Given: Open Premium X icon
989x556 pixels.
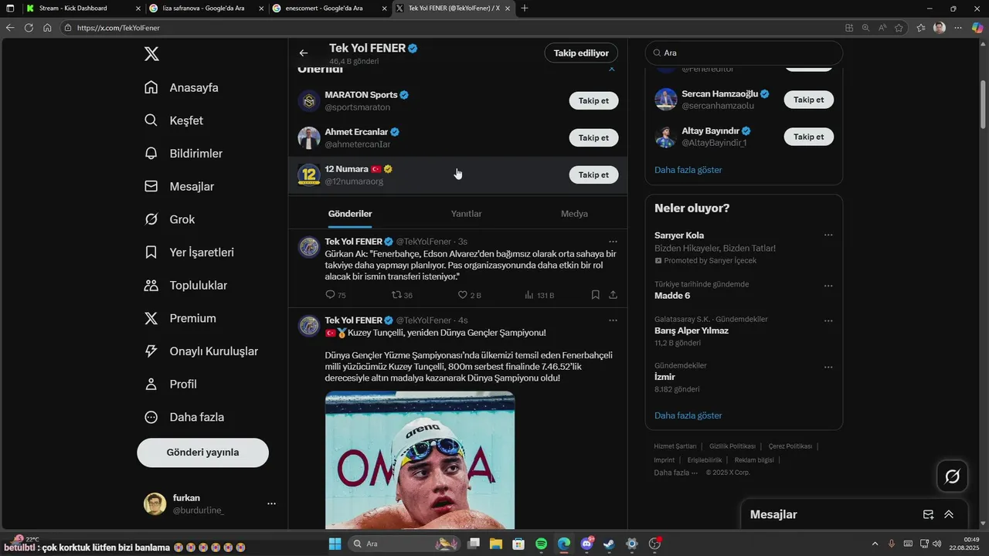Looking at the screenshot, I should click(151, 318).
